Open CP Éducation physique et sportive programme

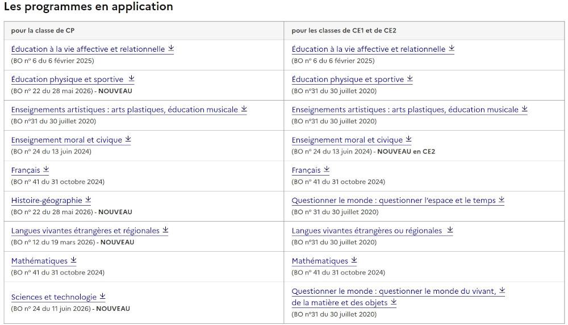click(x=68, y=80)
